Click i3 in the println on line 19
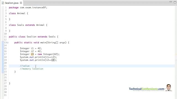This screenshot has width=177, height=99. (x=53, y=60)
